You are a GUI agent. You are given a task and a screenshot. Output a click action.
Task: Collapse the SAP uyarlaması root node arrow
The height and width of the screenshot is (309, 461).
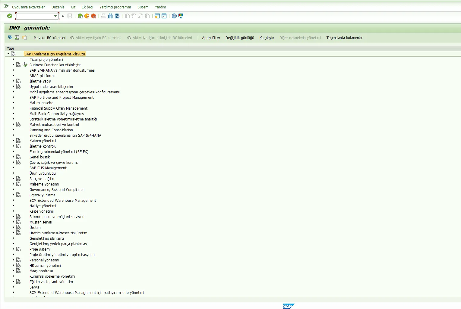pos(8,54)
